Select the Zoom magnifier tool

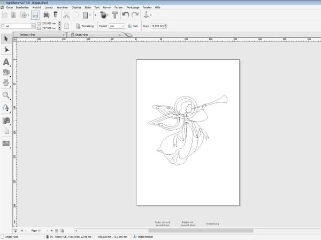click(x=6, y=95)
